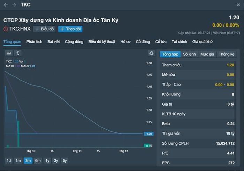Show the Sổ lệnh panel
Image resolution: width=244 pixels, height=171 pixels.
189,54
